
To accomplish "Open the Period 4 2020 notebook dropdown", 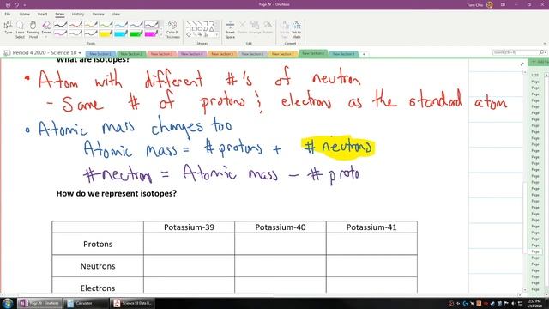I will (x=80, y=53).
